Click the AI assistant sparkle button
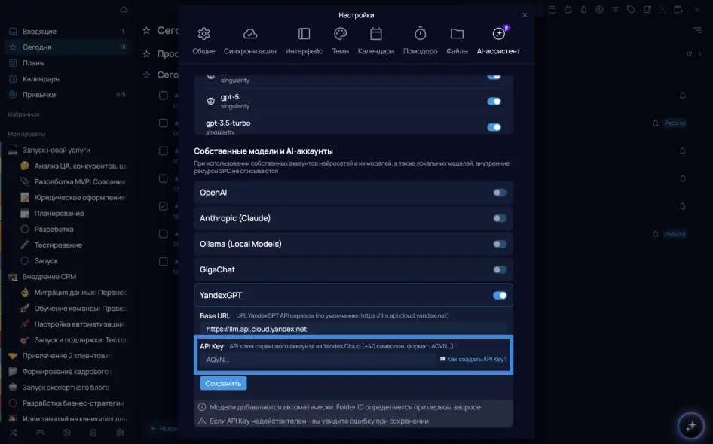 [x=690, y=426]
